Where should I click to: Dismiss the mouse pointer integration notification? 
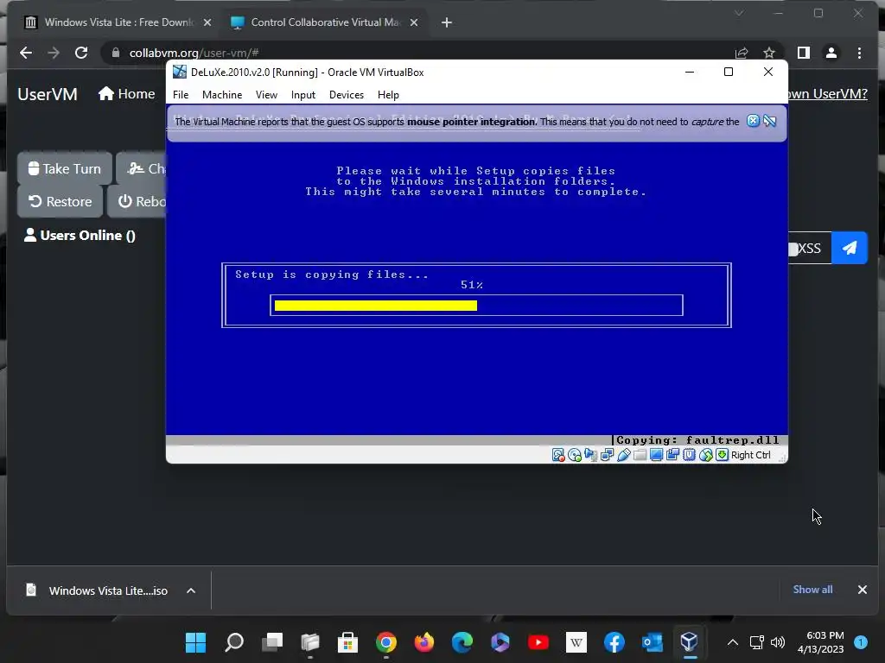click(753, 121)
